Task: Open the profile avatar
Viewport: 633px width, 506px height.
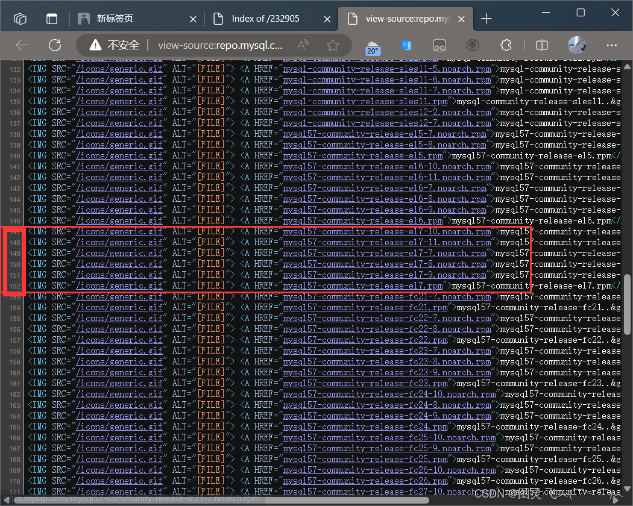Action: click(x=576, y=45)
